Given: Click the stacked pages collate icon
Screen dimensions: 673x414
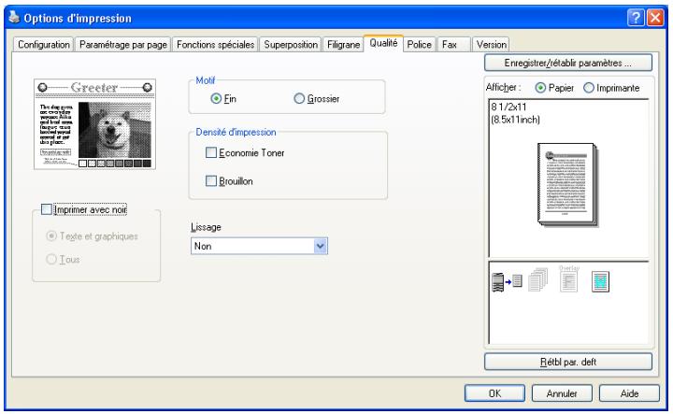Looking at the screenshot, I should [x=538, y=279].
